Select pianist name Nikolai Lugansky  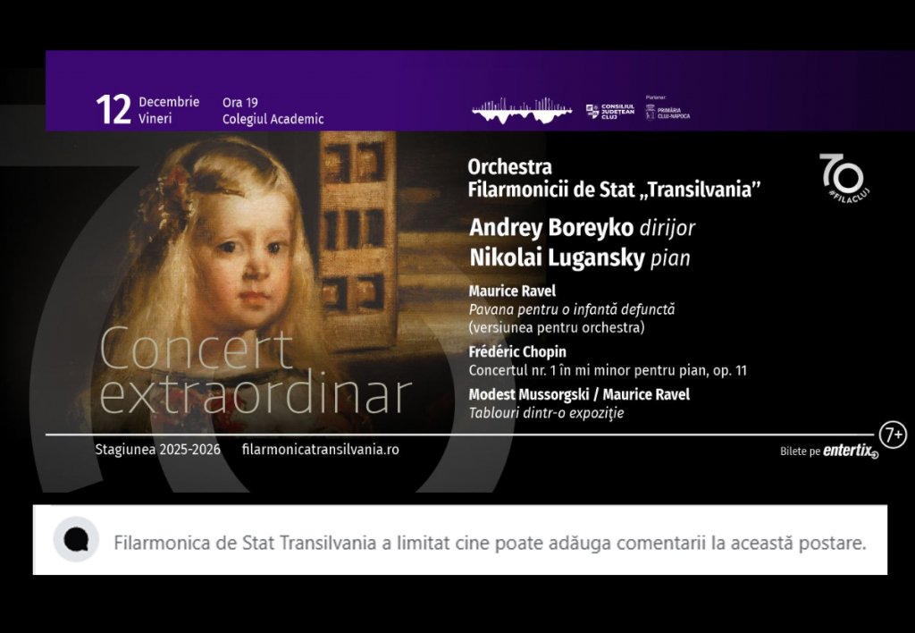[558, 258]
